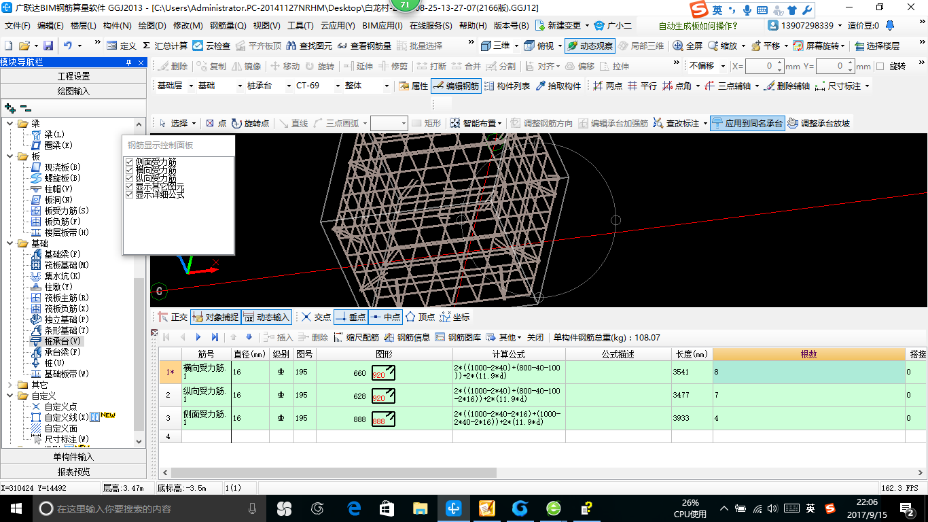The height and width of the screenshot is (522, 928).
Task: Select the 平移 pan tool
Action: 765,46
